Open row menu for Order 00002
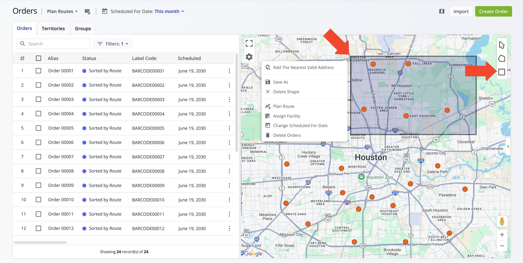 point(229,85)
